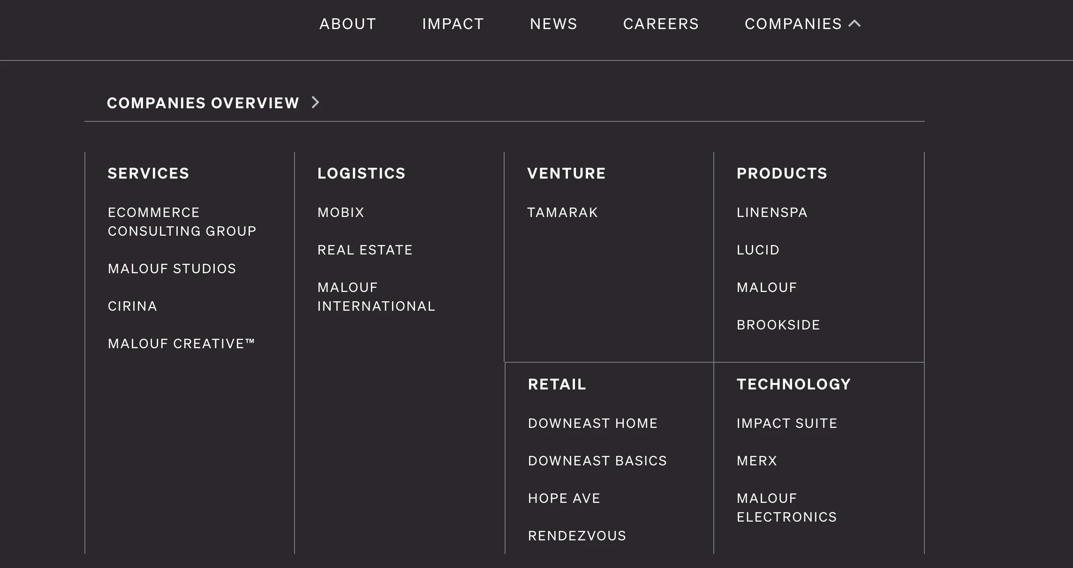This screenshot has height=568, width=1073.
Task: Click the Lucid link under Products
Action: 757,250
